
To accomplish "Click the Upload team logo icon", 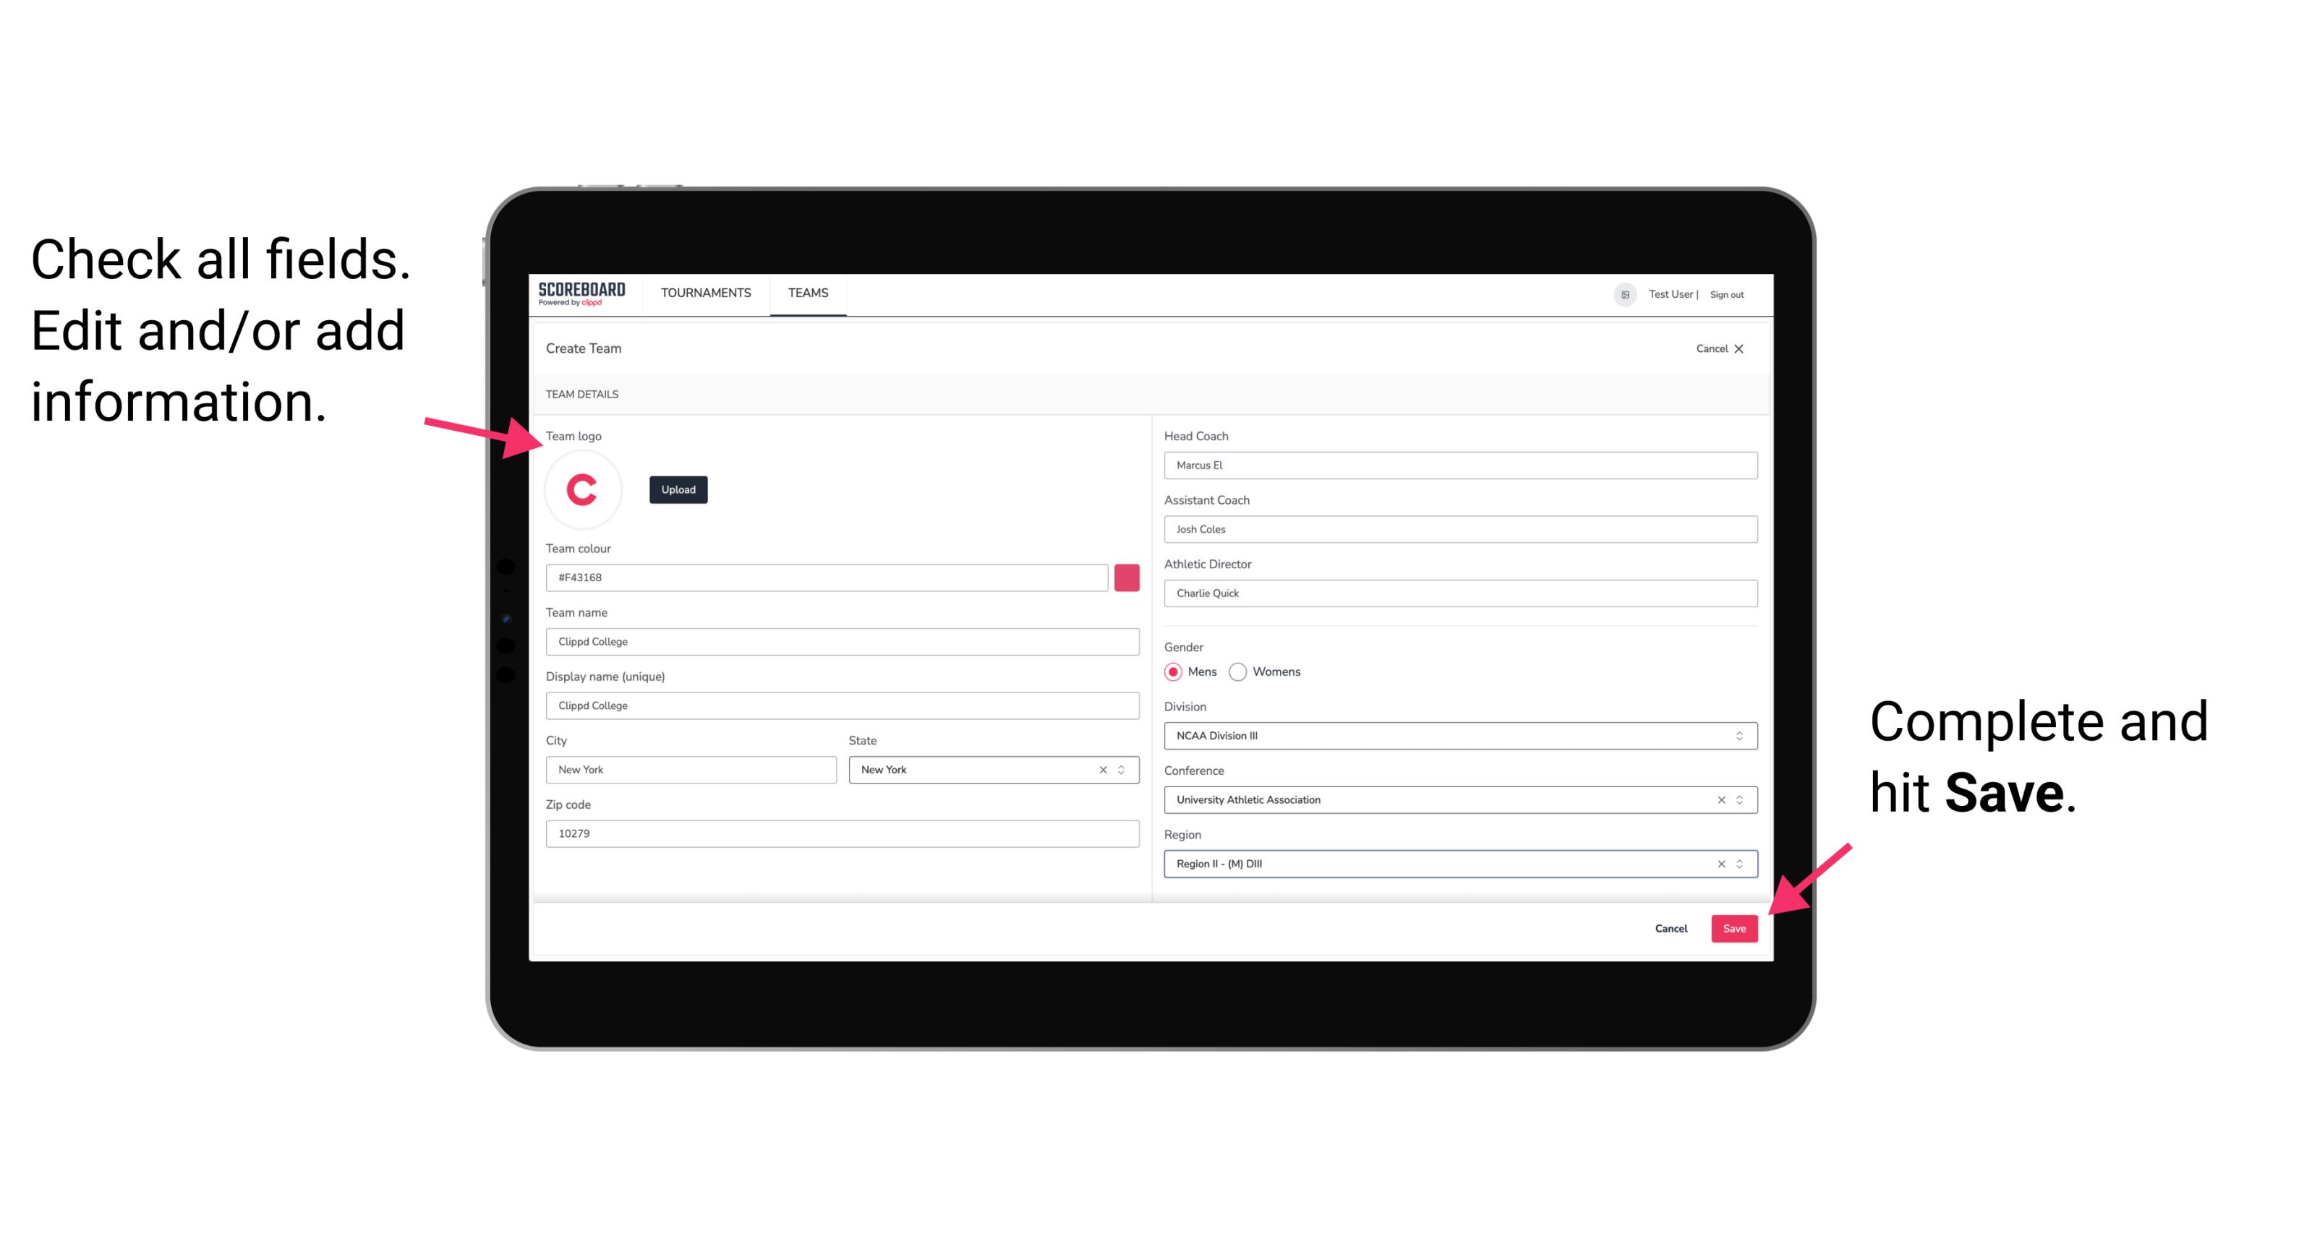I will pos(679,489).
